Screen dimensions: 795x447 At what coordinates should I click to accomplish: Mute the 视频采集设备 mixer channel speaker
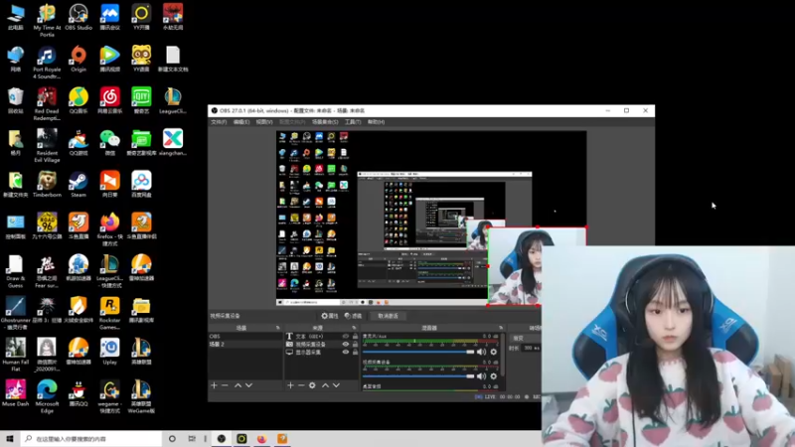coord(481,376)
